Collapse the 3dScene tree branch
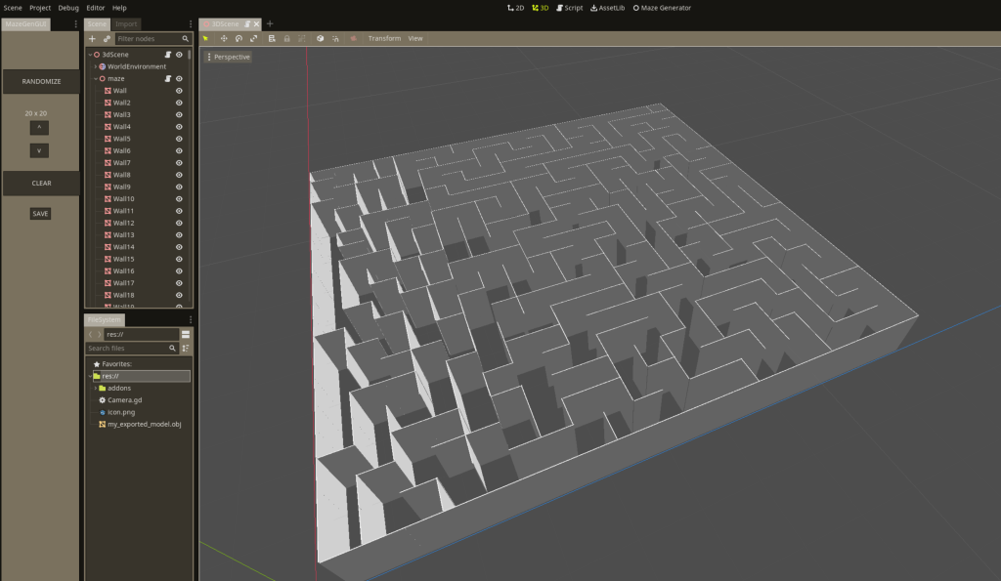Screen dimensions: 1001x581 [90, 55]
